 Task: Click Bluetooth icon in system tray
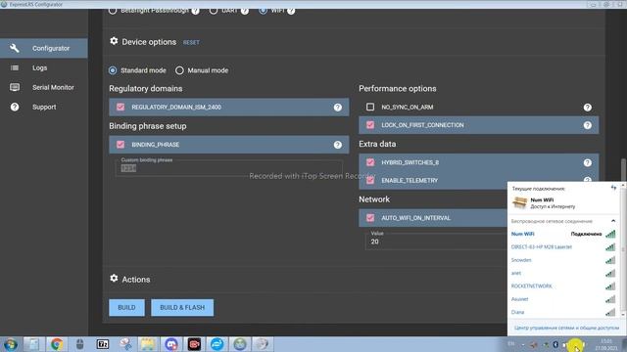pos(555,344)
